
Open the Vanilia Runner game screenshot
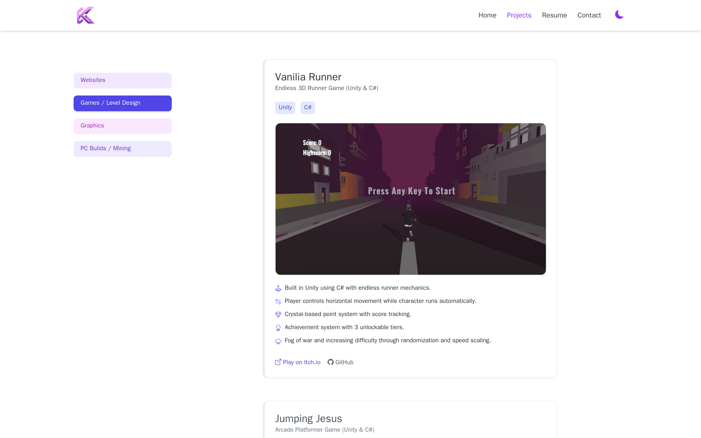410,199
